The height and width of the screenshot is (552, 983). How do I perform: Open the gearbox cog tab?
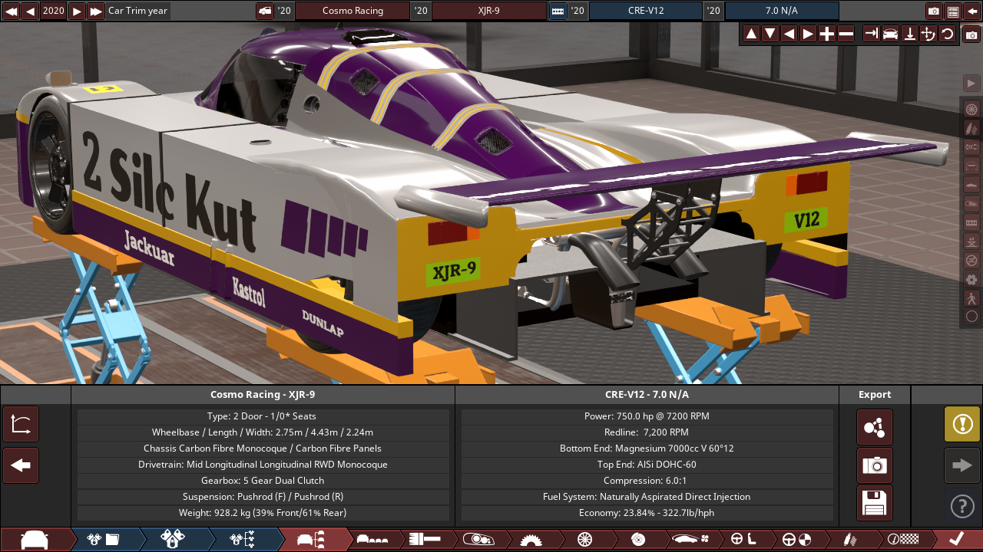(530, 539)
